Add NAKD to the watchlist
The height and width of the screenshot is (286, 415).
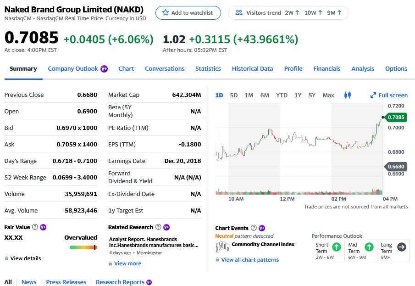[188, 13]
